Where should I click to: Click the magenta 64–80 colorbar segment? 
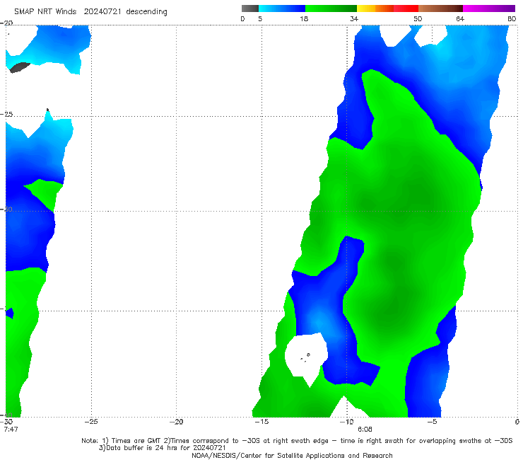(x=489, y=8)
